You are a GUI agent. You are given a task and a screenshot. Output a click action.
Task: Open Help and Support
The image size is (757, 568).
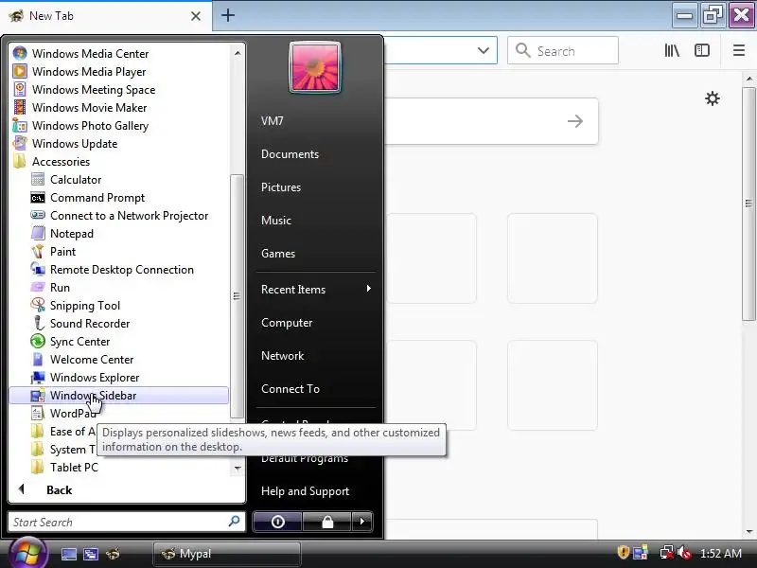pyautogui.click(x=305, y=491)
